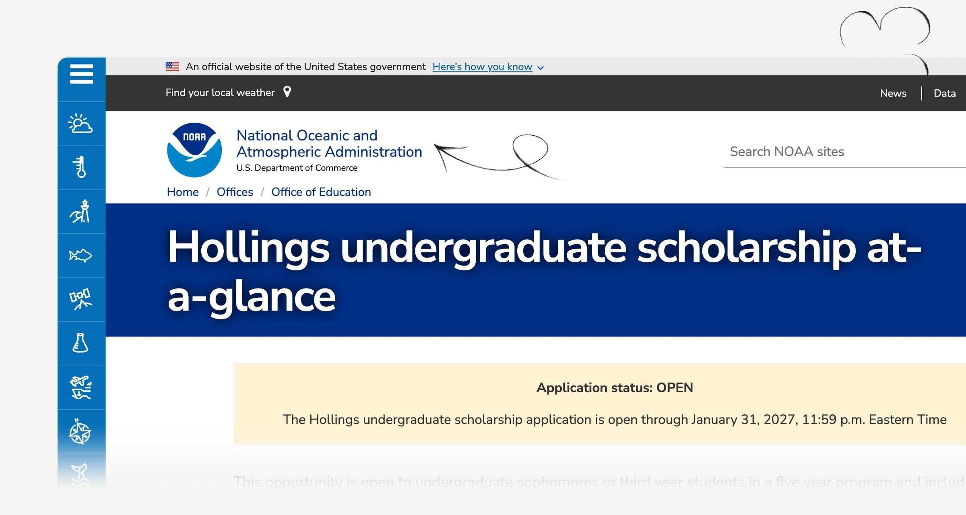This screenshot has height=515, width=966.
Task: Open the whale tail sidebar icon
Action: [x=81, y=475]
